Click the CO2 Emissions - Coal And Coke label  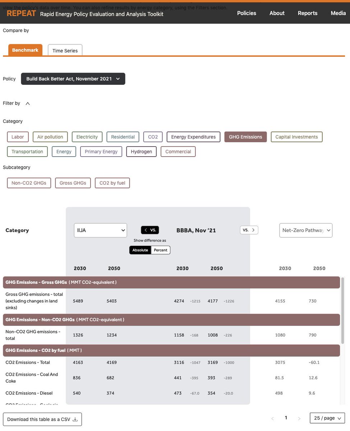(x=32, y=378)
